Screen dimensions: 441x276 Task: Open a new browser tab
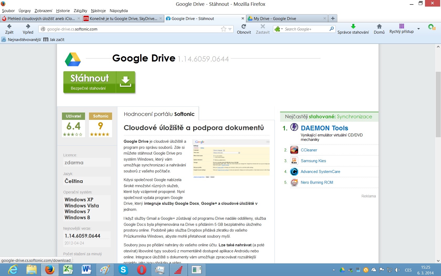(x=333, y=18)
